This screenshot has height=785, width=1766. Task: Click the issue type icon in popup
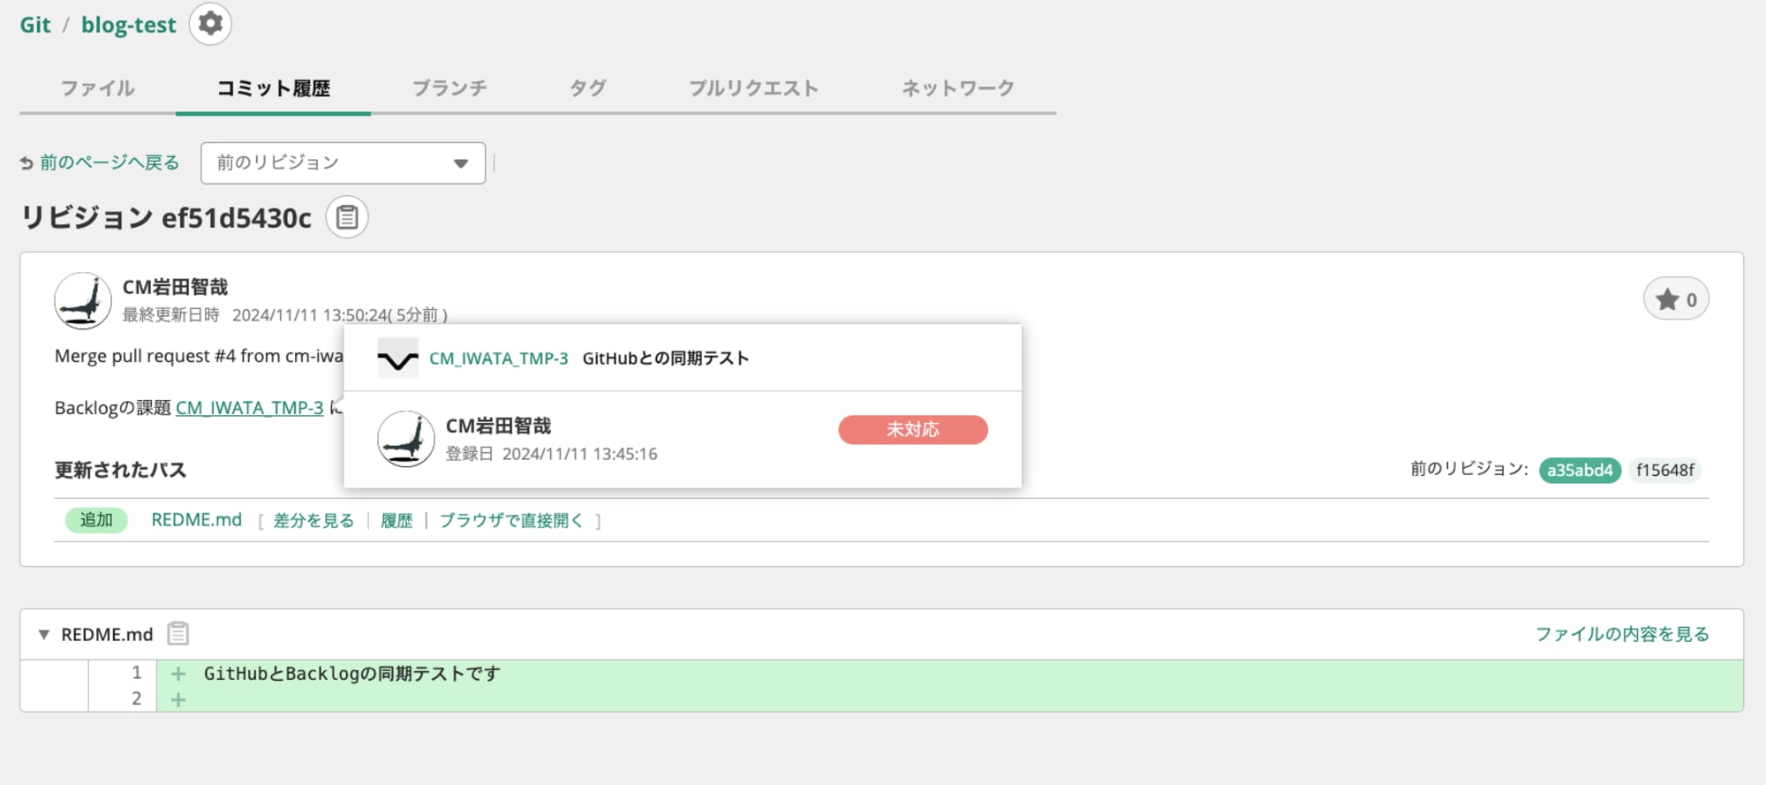(x=397, y=359)
